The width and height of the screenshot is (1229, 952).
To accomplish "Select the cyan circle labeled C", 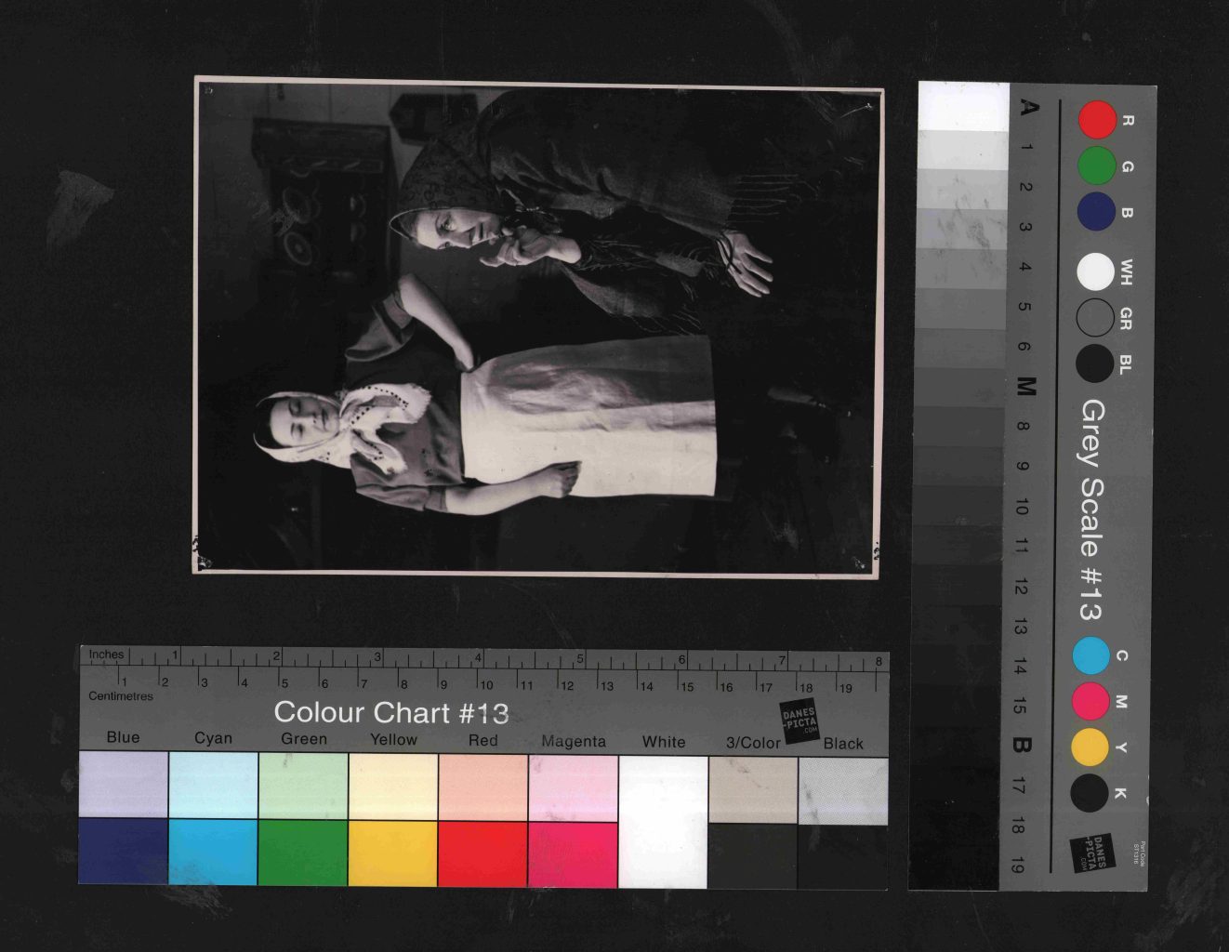I will point(1090,655).
